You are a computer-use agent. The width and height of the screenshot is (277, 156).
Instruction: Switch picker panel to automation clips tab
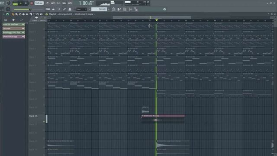pyautogui.click(x=22, y=20)
